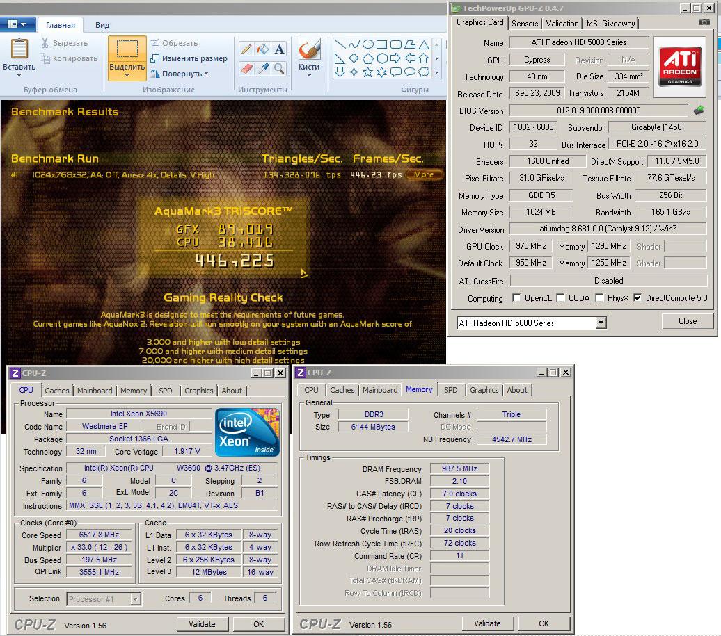The height and width of the screenshot is (636, 721).
Task: Click OK in the right CPU-Z window
Action: point(544,623)
